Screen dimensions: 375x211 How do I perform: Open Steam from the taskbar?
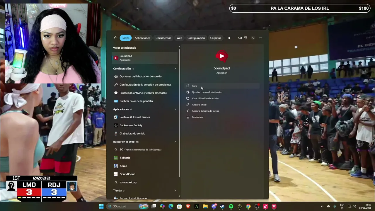(222, 206)
